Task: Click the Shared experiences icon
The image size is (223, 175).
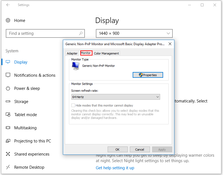Action: click(8, 154)
